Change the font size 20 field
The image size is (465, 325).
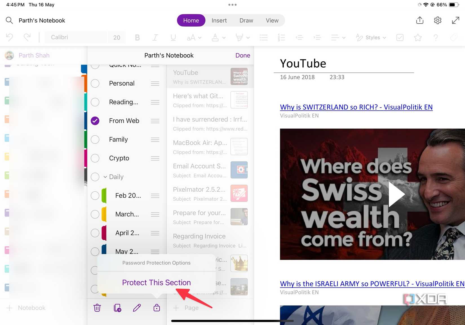click(117, 37)
